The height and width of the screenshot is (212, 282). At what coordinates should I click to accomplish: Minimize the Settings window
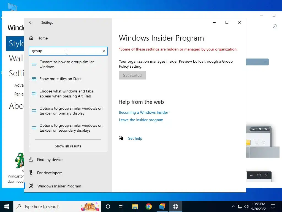point(214,22)
